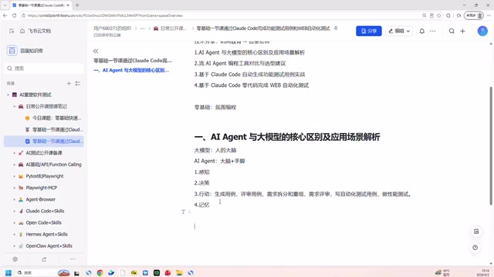Select the 零基础一节课通过Claude Code browser tab
The height and width of the screenshot is (277, 494).
41,5
